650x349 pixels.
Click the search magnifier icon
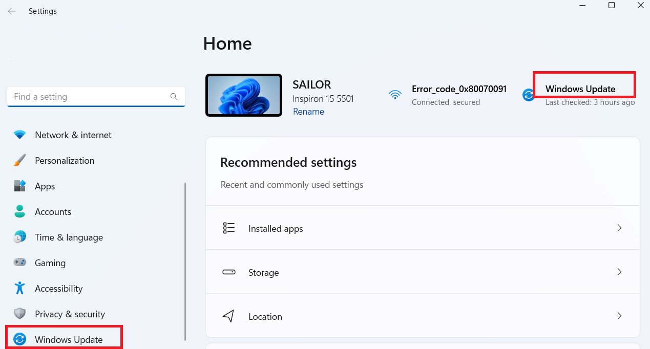(174, 96)
